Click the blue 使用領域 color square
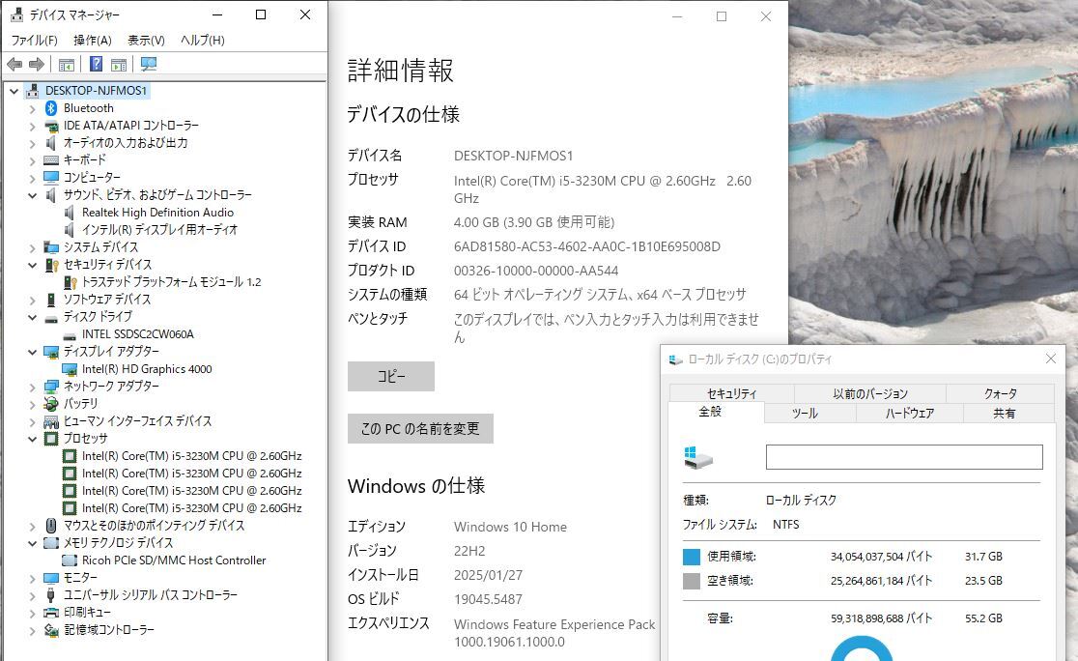Image resolution: width=1078 pixels, height=661 pixels. tap(691, 557)
